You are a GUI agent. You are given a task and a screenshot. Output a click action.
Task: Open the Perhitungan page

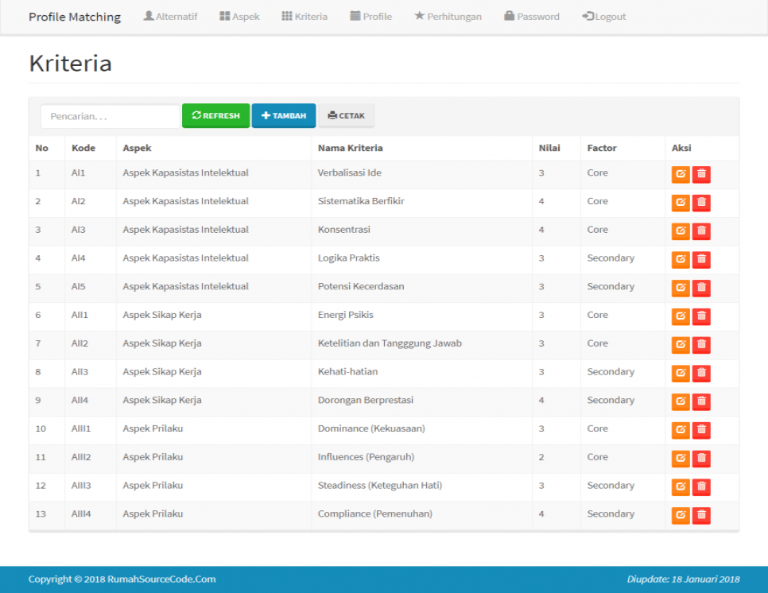point(448,16)
